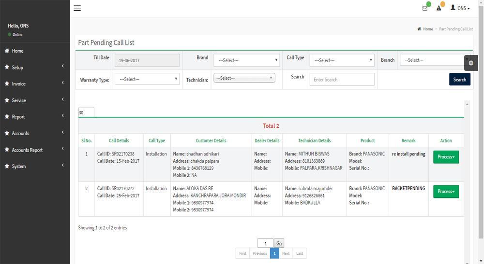Expand the System menu chevron
Image resolution: width=484 pixels, height=264 pixels.
point(62,165)
